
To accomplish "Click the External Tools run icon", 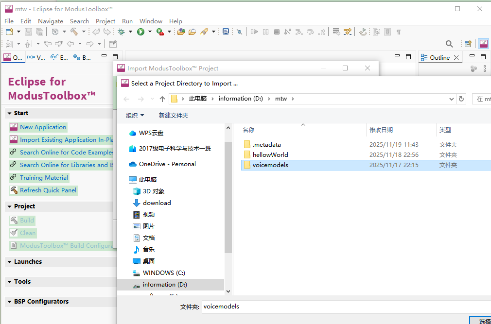I will pyautogui.click(x=160, y=32).
